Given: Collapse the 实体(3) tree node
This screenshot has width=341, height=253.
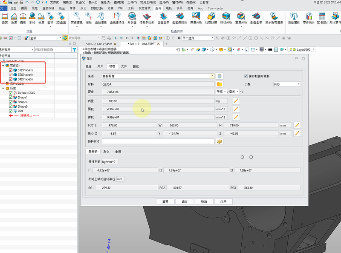Looking at the screenshot, I should 3,66.
